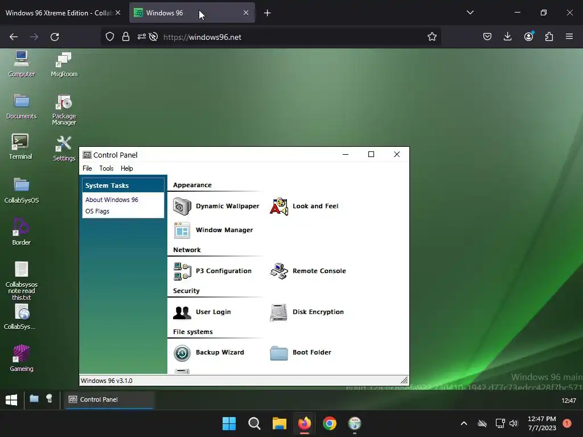Click the Control Panel resize grip

pos(404,380)
